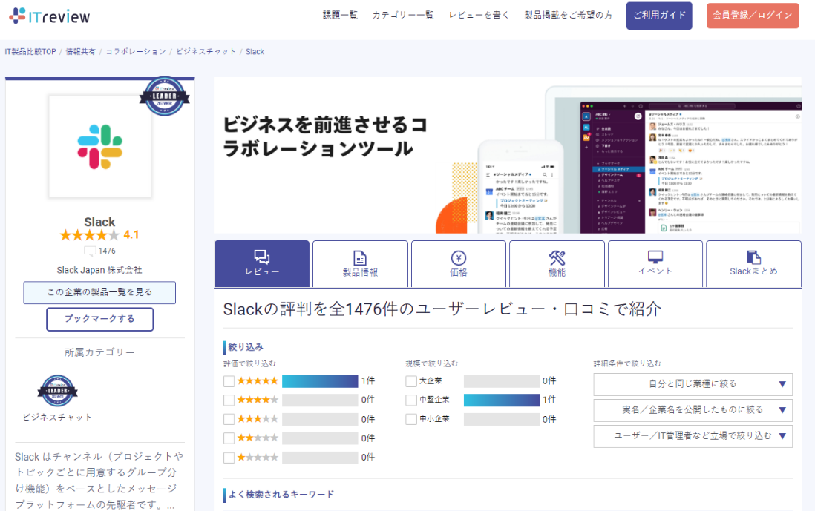Screen dimensions: 815x511
Task: Expand the ユーザー／IT管理者など立場で絞り込む dropdown
Action: tap(693, 436)
